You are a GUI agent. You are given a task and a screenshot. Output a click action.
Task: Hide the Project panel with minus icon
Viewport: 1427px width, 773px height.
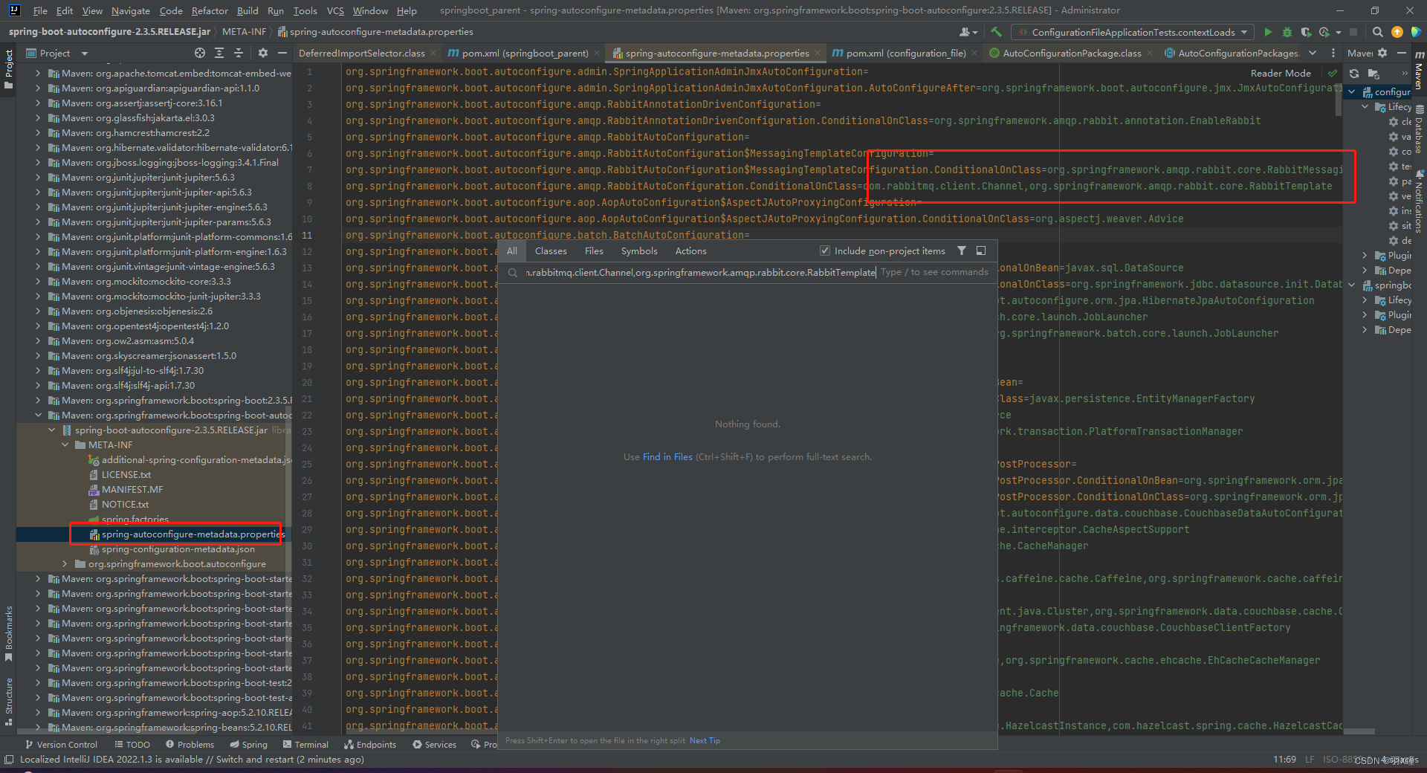[x=282, y=53]
